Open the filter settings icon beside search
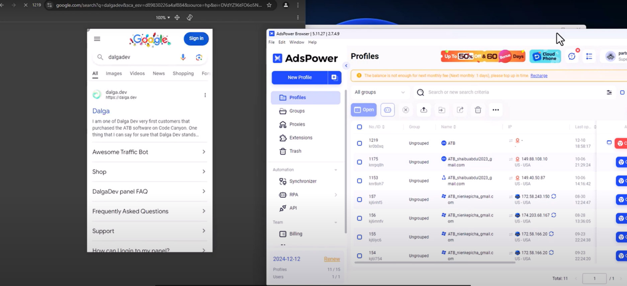Screen dimensions: 627x286 [x=609, y=92]
